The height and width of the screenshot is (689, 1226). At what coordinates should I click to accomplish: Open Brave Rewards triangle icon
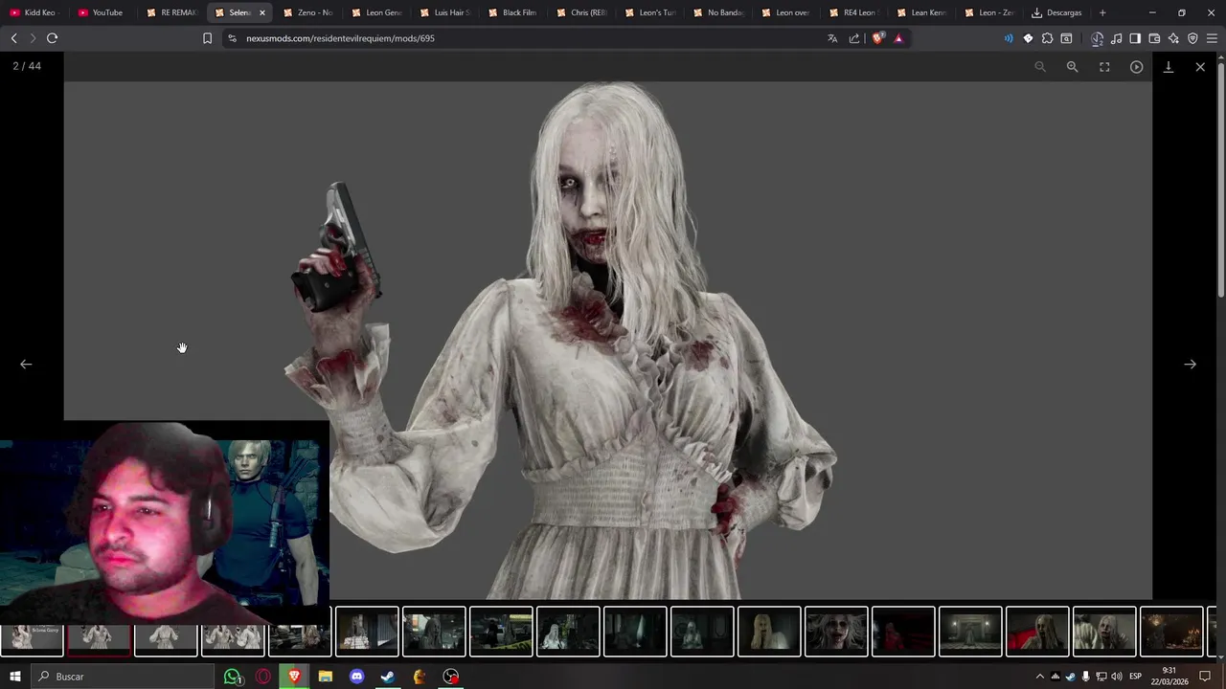click(898, 38)
